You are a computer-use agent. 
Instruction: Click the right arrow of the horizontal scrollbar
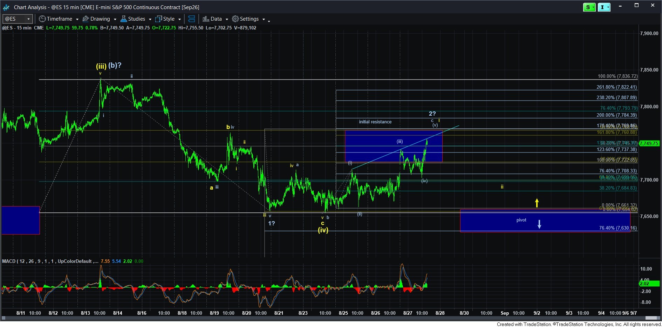coord(658,318)
